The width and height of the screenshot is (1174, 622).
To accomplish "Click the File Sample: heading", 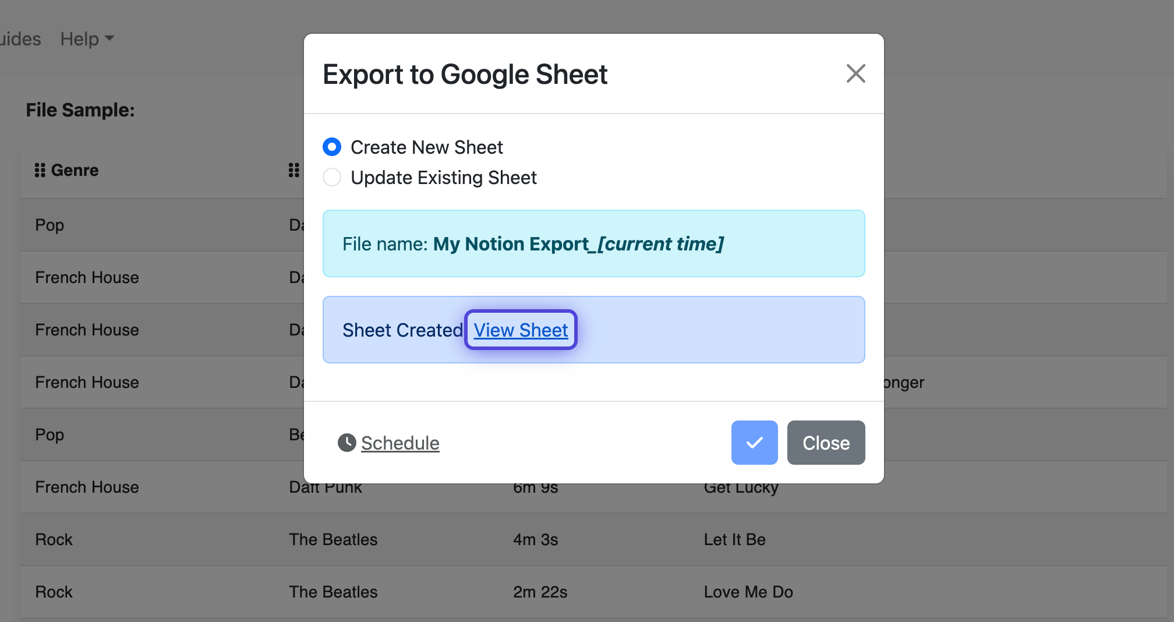I will (80, 110).
